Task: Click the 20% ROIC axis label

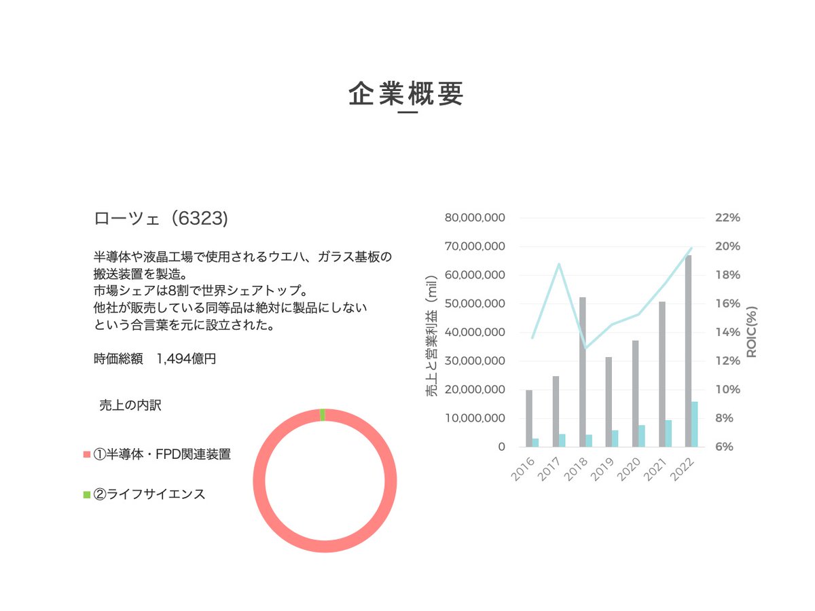Action: 727,246
